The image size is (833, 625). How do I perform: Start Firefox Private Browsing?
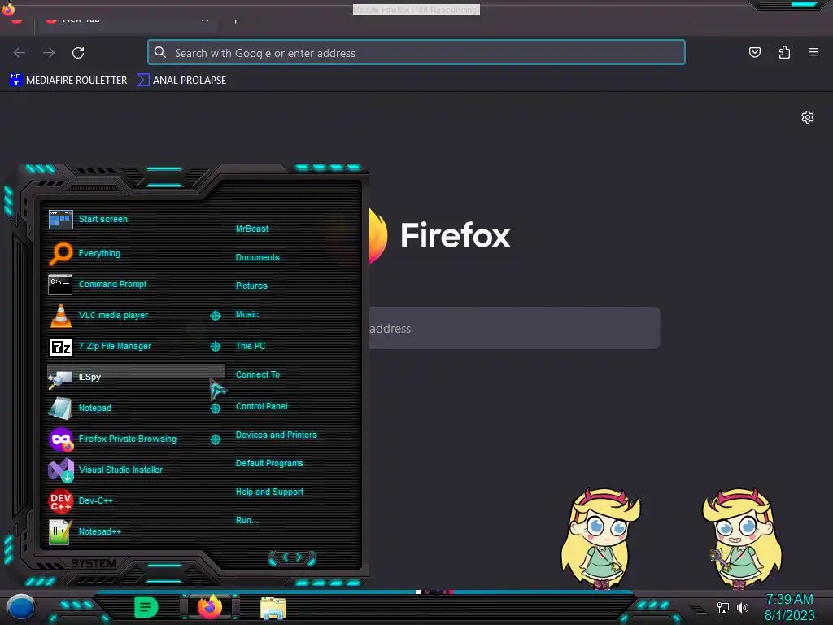click(128, 439)
